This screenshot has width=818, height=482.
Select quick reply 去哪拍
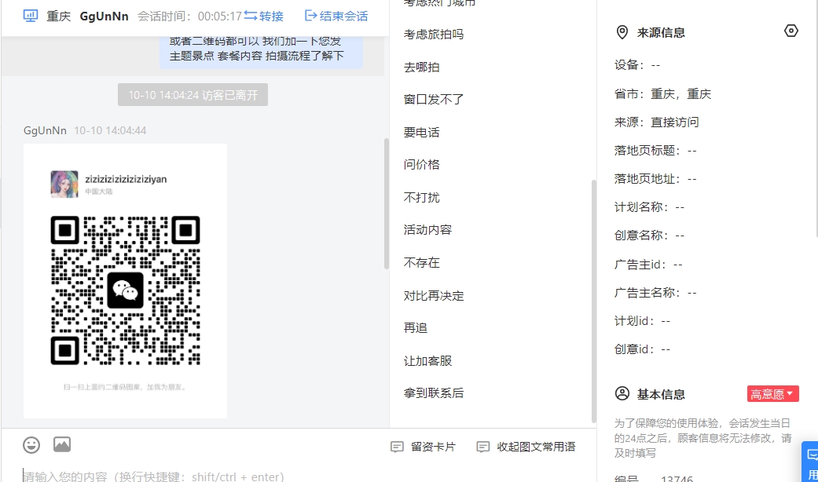click(421, 68)
